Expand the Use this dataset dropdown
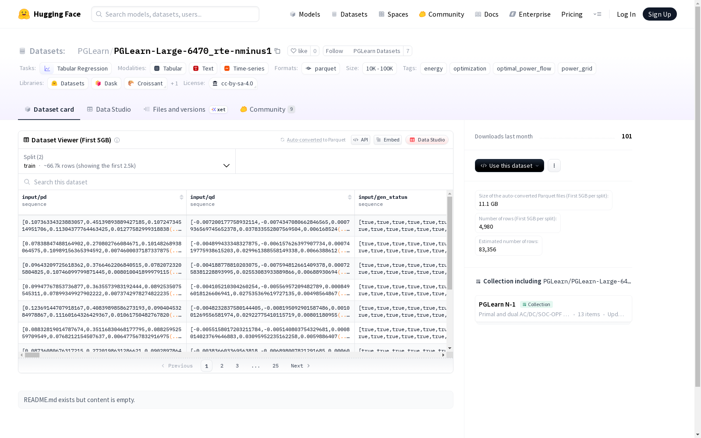Image resolution: width=701 pixels, height=438 pixels. [510, 166]
